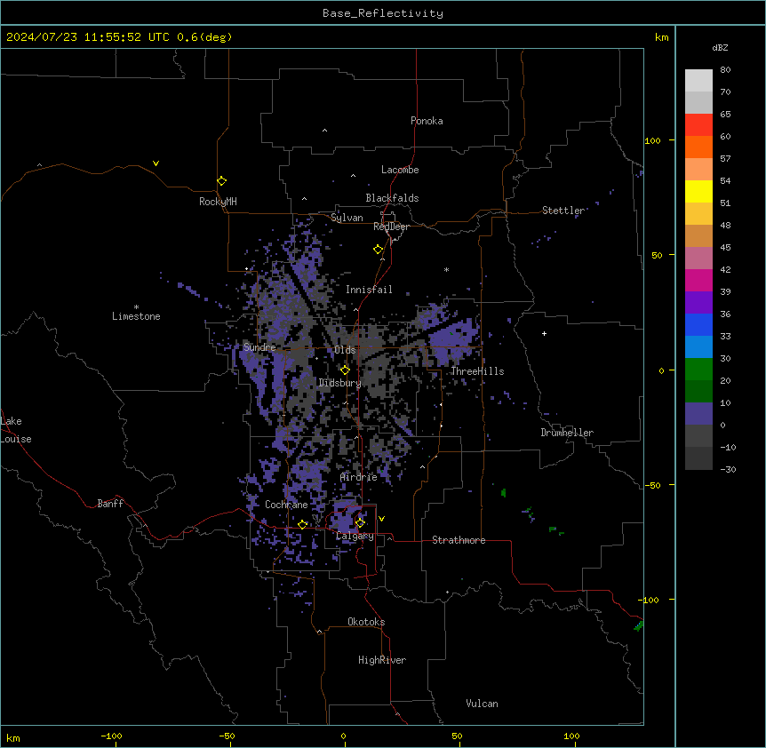Click the -100 tick on the horizontal axis
Screen dimensions: 766x748
point(111,736)
